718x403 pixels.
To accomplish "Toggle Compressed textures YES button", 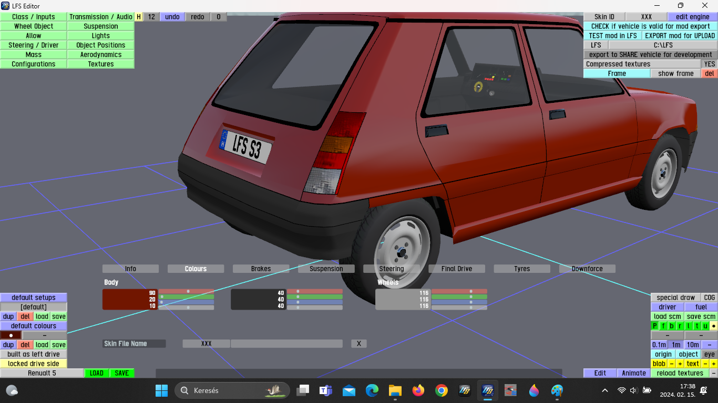I will point(710,64).
